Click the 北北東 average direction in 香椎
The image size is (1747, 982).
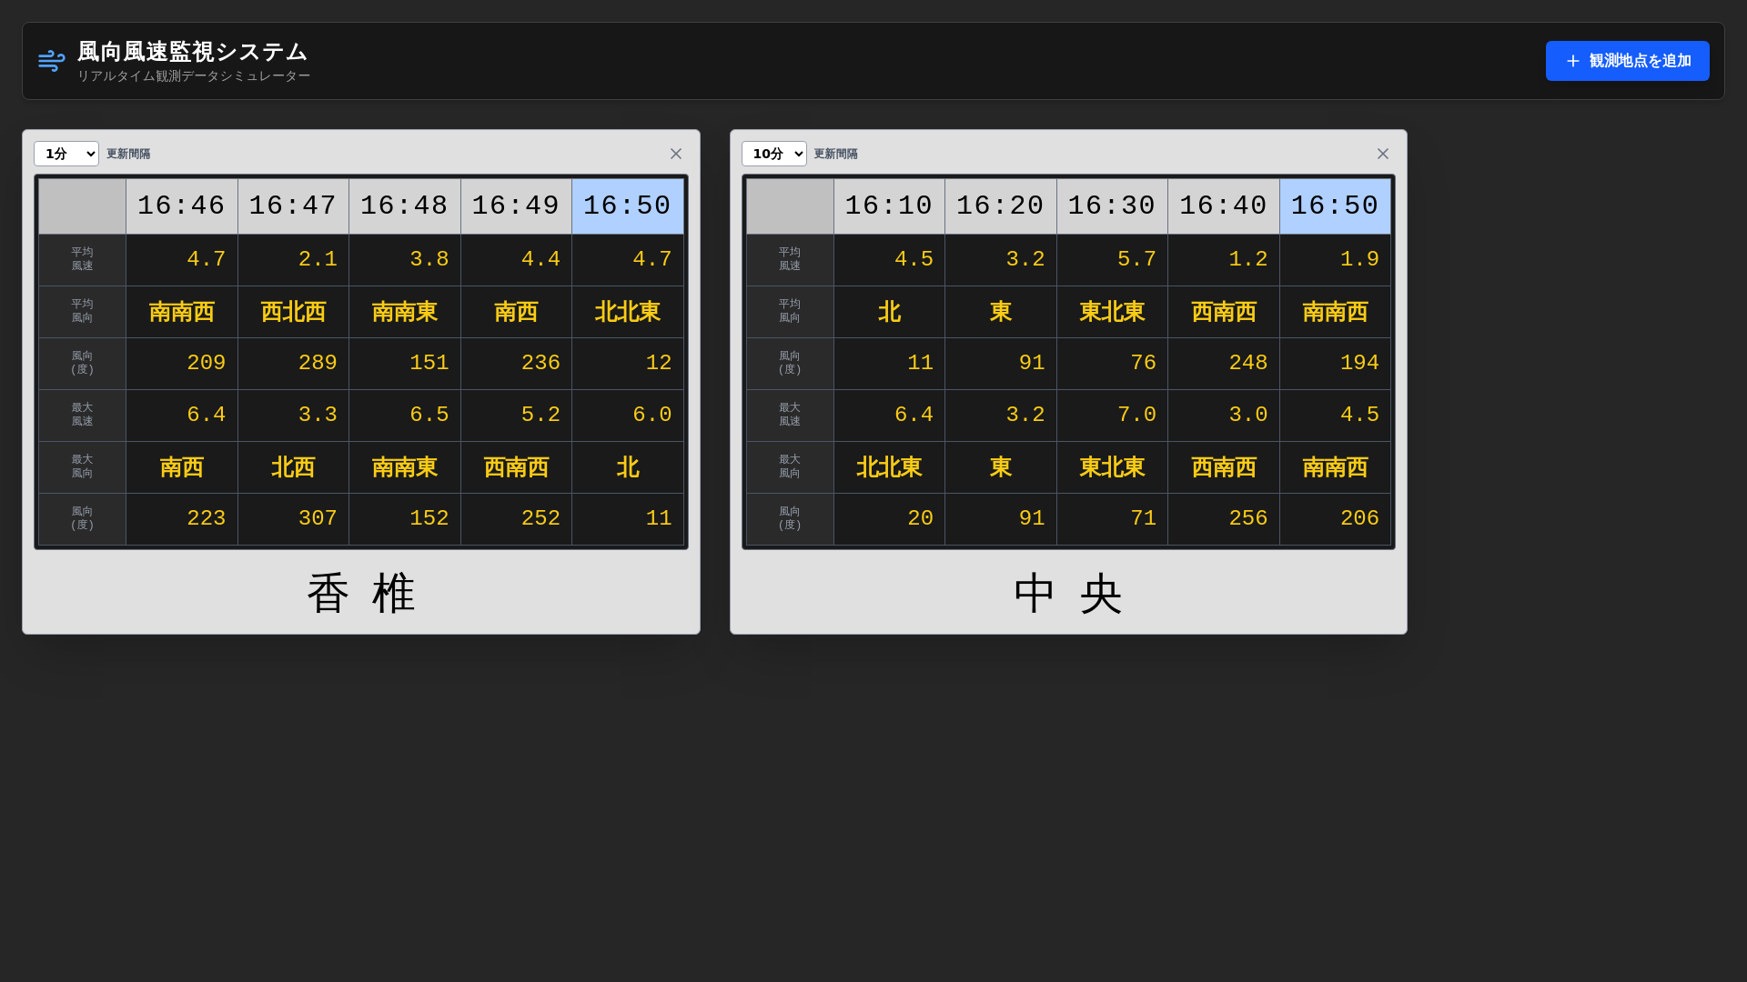click(x=628, y=312)
